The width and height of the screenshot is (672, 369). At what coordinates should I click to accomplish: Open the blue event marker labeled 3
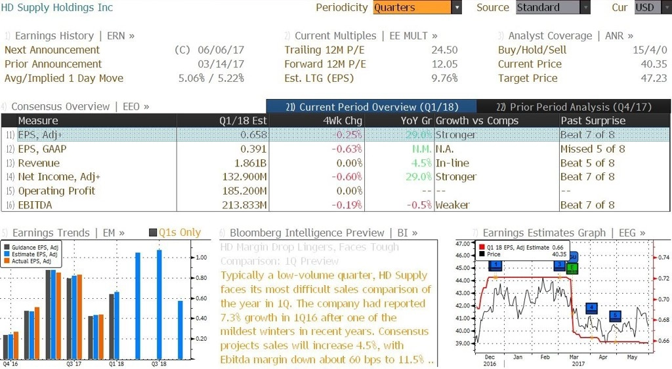pos(559,266)
